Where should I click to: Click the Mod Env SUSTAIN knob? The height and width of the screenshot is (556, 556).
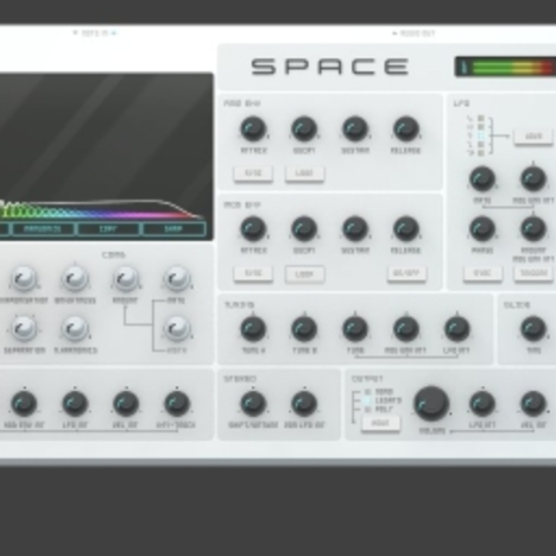(355, 229)
